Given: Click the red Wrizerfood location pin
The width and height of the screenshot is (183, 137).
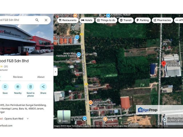Looking at the screenshot, I should 164,64.
